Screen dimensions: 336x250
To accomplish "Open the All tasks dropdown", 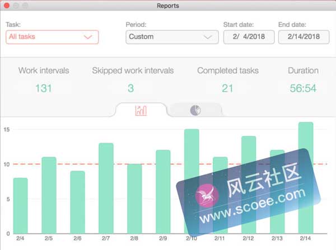I will pyautogui.click(x=52, y=37).
